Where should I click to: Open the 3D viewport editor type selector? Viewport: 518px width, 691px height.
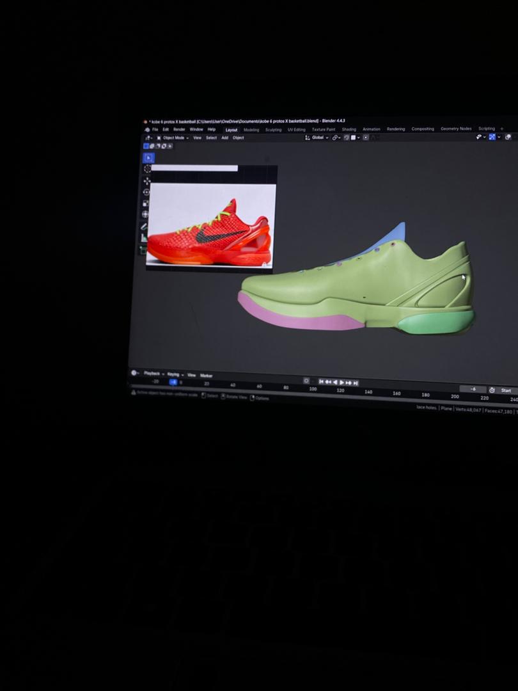(x=149, y=138)
